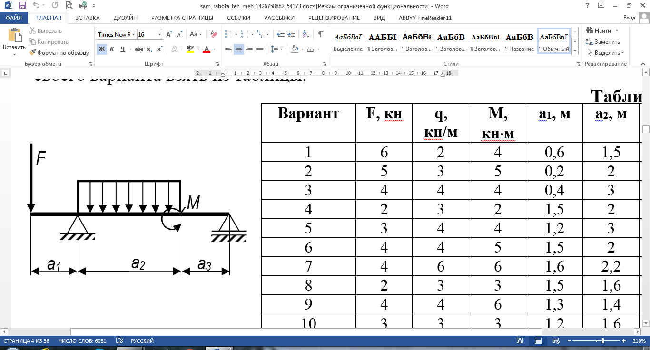The image size is (650, 350).
Task: Justify paragraph text
Action: pos(260,49)
